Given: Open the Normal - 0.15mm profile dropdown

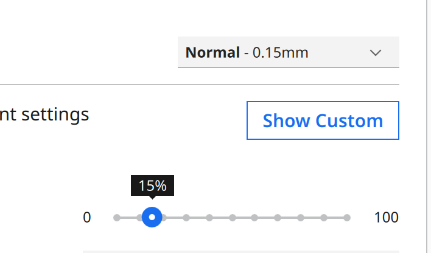Looking at the screenshot, I should (x=288, y=52).
